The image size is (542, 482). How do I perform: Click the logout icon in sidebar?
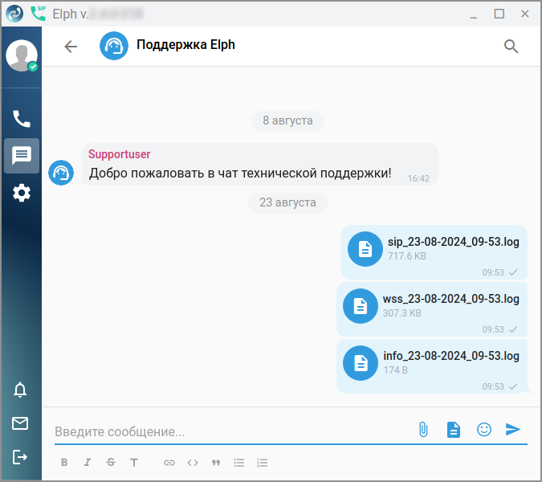click(20, 457)
